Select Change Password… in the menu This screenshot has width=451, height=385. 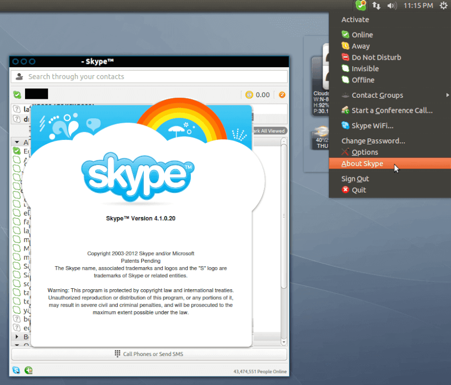point(390,141)
